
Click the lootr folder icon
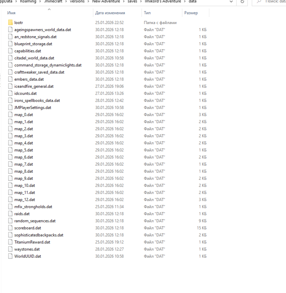(x=10, y=23)
